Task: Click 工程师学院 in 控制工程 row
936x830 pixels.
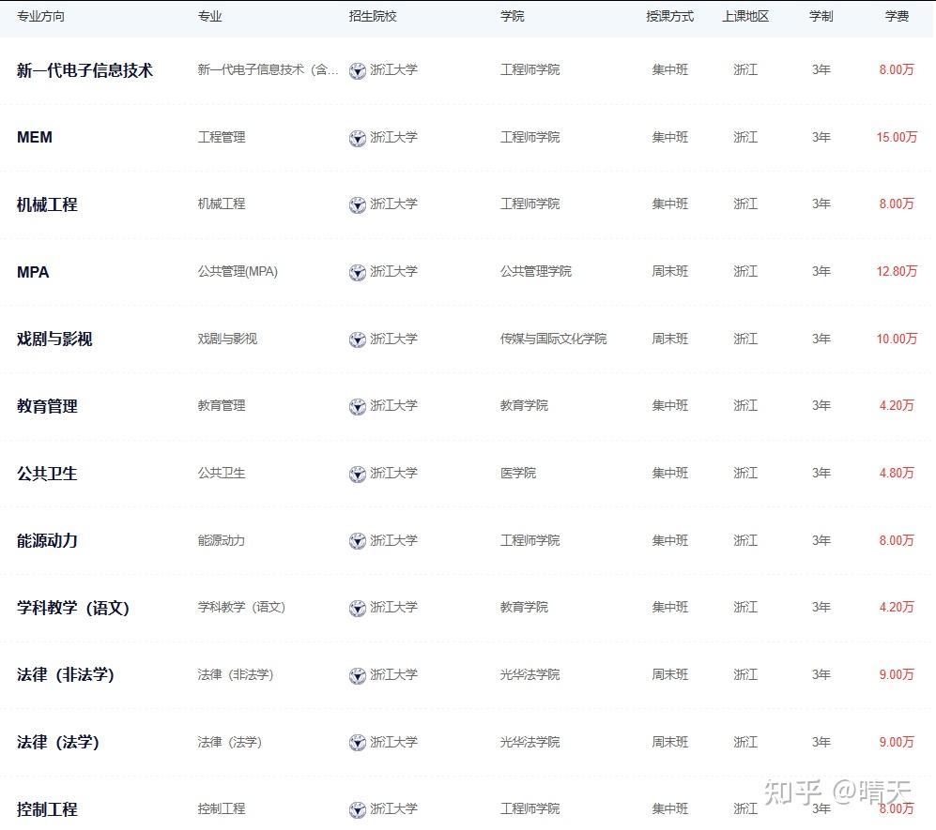Action: 530,808
